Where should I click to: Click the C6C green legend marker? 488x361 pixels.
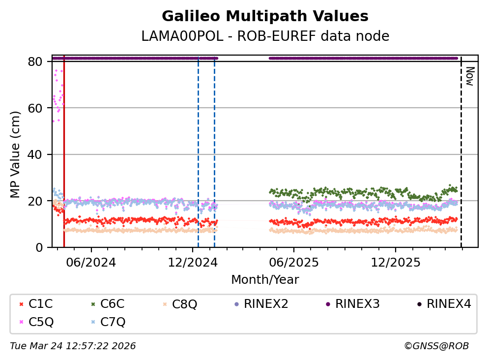coord(93,304)
